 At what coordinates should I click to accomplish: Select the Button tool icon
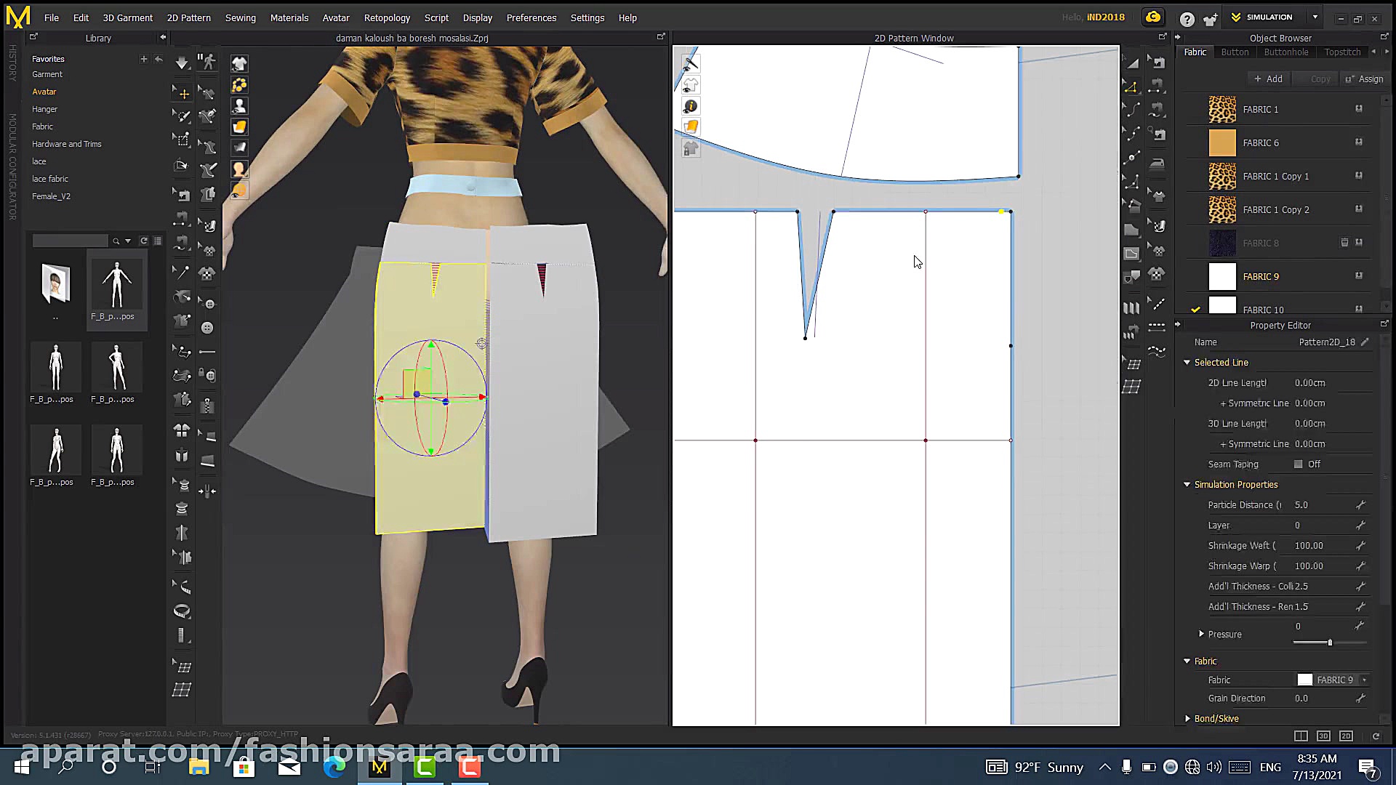click(x=207, y=328)
